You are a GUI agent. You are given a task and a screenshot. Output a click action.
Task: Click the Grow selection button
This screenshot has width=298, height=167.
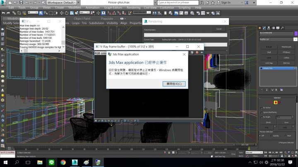286,122
